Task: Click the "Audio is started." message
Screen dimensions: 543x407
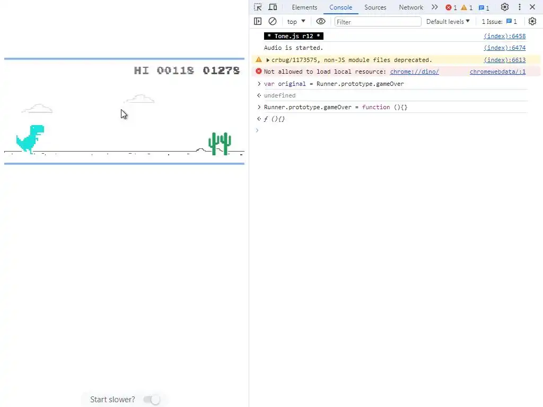Action: click(x=293, y=48)
